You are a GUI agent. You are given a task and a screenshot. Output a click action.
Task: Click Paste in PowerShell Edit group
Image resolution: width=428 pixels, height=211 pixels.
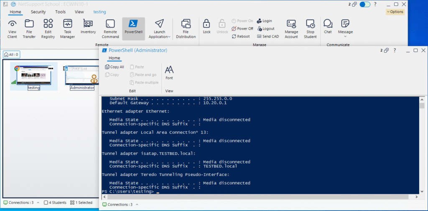pos(137,67)
